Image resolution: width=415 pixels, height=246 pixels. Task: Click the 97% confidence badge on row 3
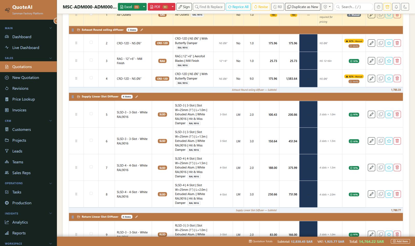354,61
